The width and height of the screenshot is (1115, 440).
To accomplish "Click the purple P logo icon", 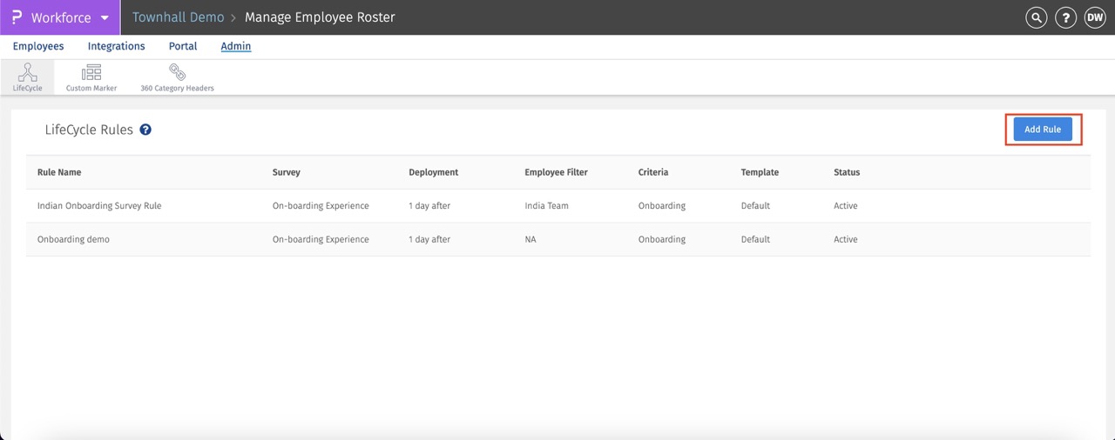I will [17, 17].
